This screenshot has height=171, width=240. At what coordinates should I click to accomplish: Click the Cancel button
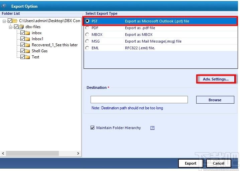click(219, 163)
